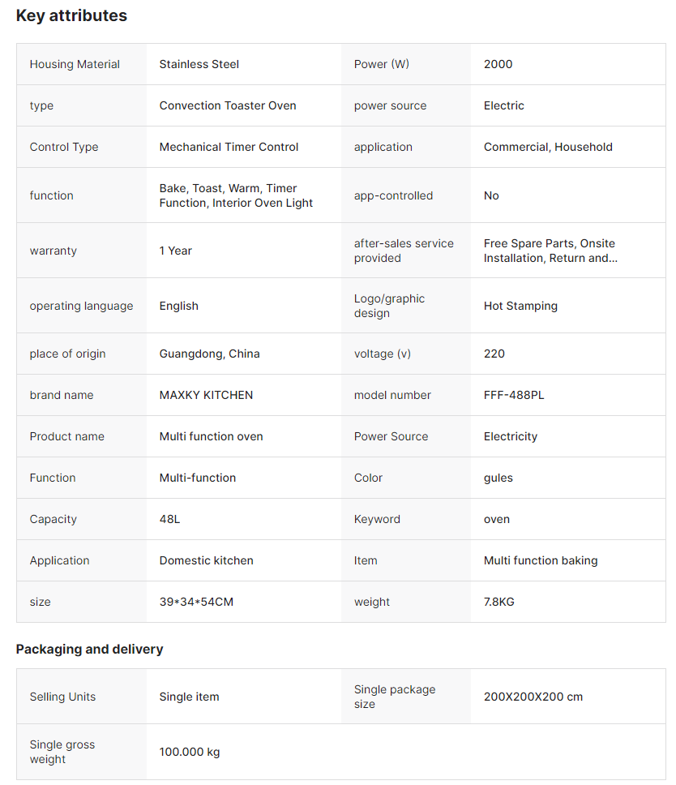Select the Multi function oven product name
The image size is (676, 785).
coord(211,436)
